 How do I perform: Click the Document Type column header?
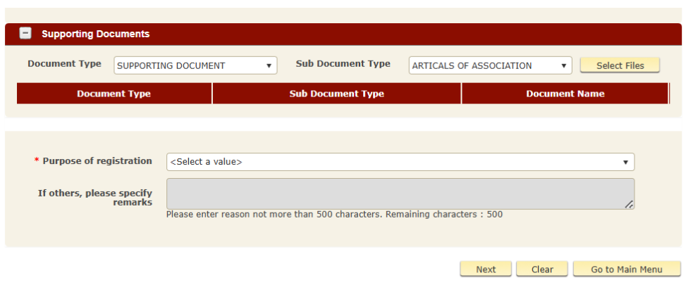(114, 94)
